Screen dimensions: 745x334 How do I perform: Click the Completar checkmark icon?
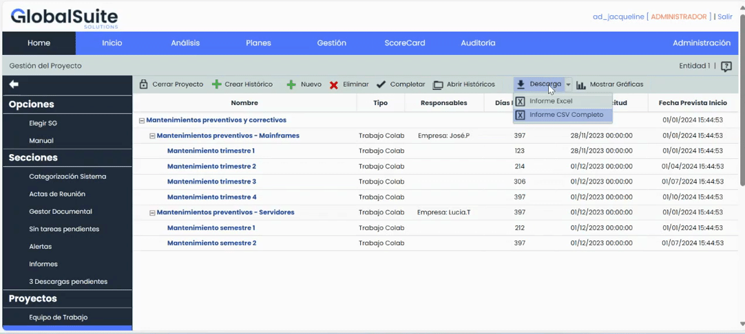(x=381, y=85)
